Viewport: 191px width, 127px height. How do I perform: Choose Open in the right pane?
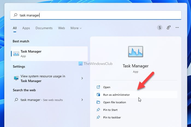tap(135, 87)
